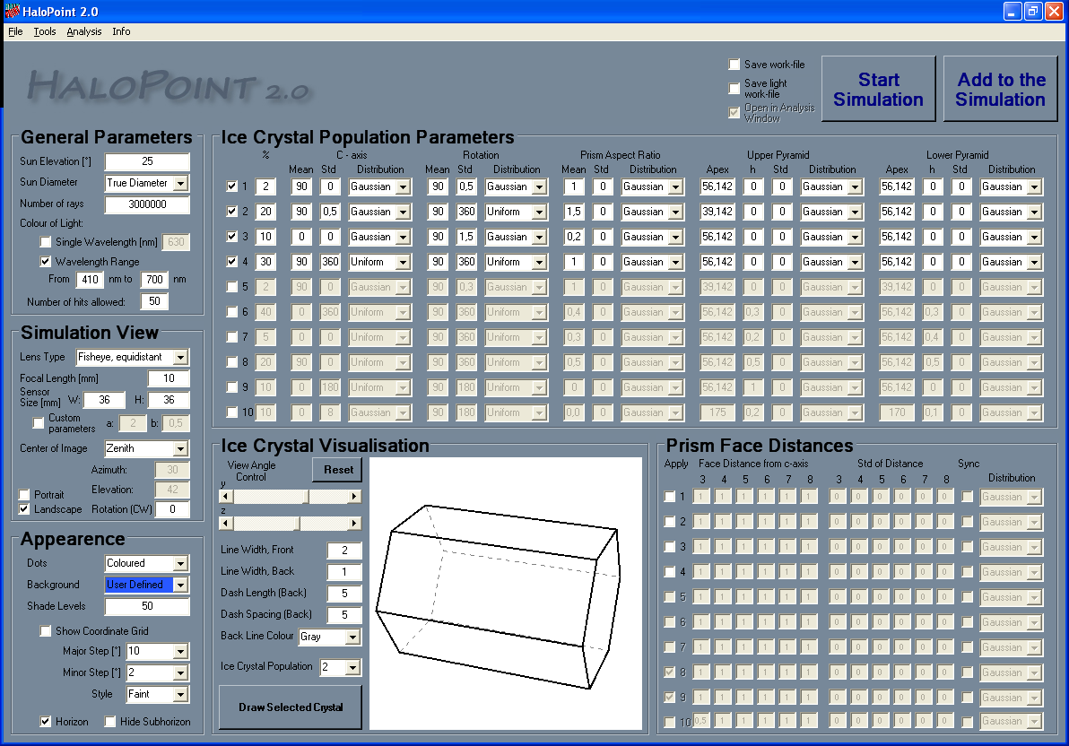This screenshot has height=746, width=1069.
Task: Click Number of hits allowed field
Action: click(x=155, y=301)
